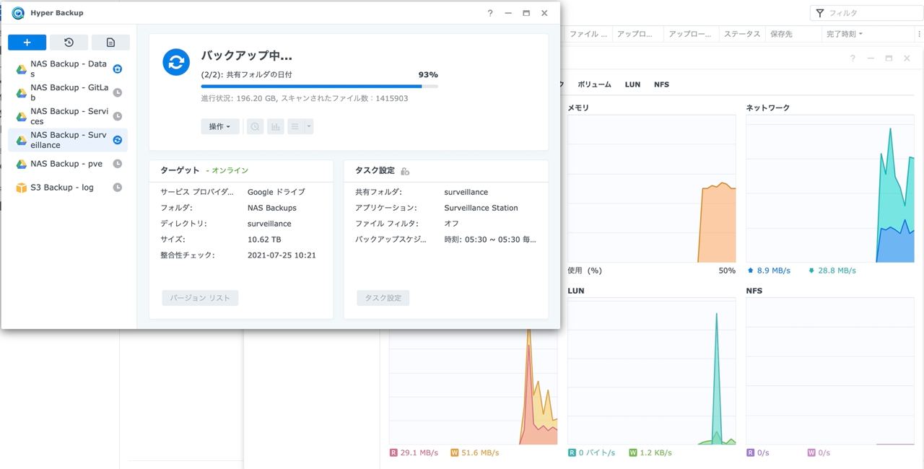Image resolution: width=924 pixels, height=469 pixels.
Task: Click the lock icon next to タスク設定
Action: click(405, 171)
